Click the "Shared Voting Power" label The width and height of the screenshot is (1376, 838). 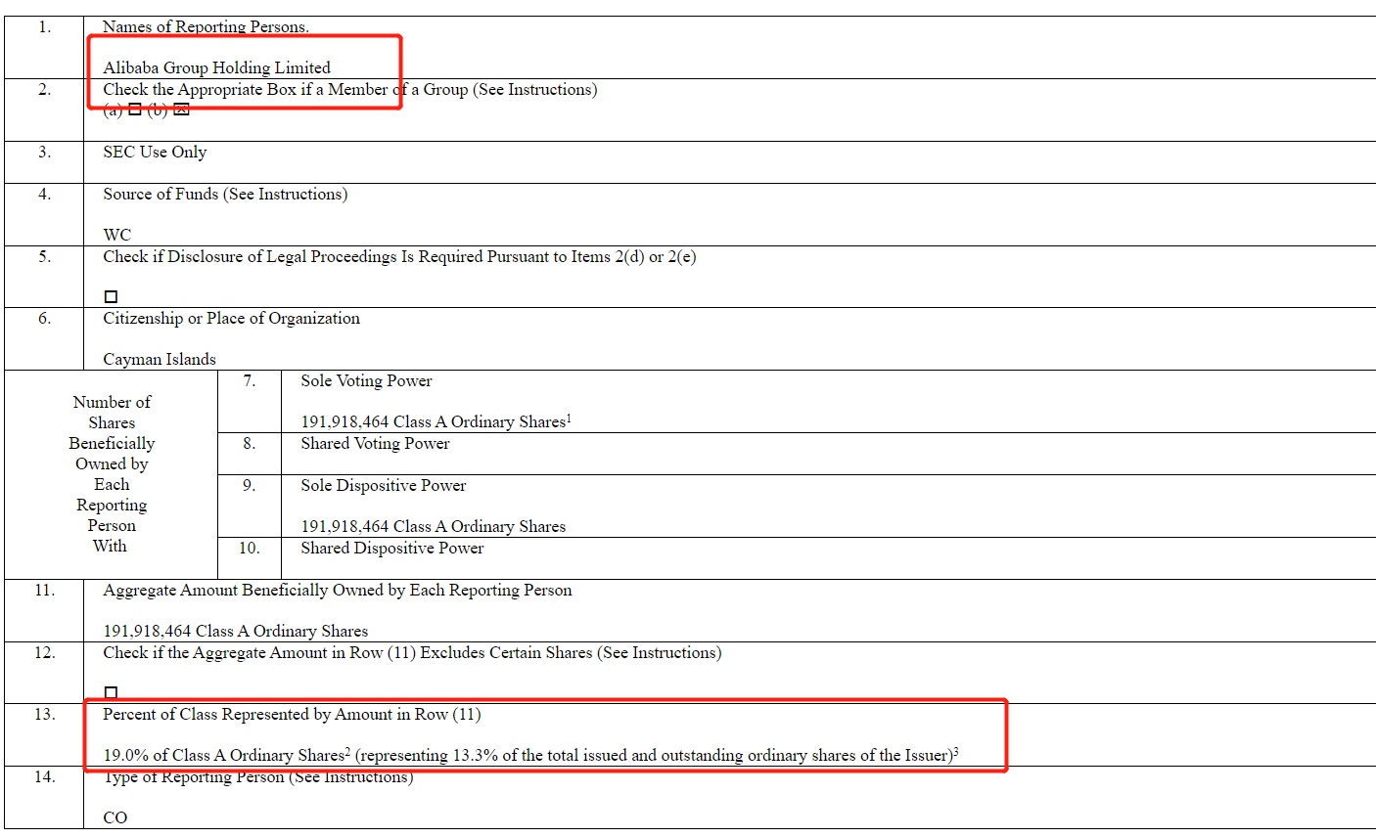[375, 444]
